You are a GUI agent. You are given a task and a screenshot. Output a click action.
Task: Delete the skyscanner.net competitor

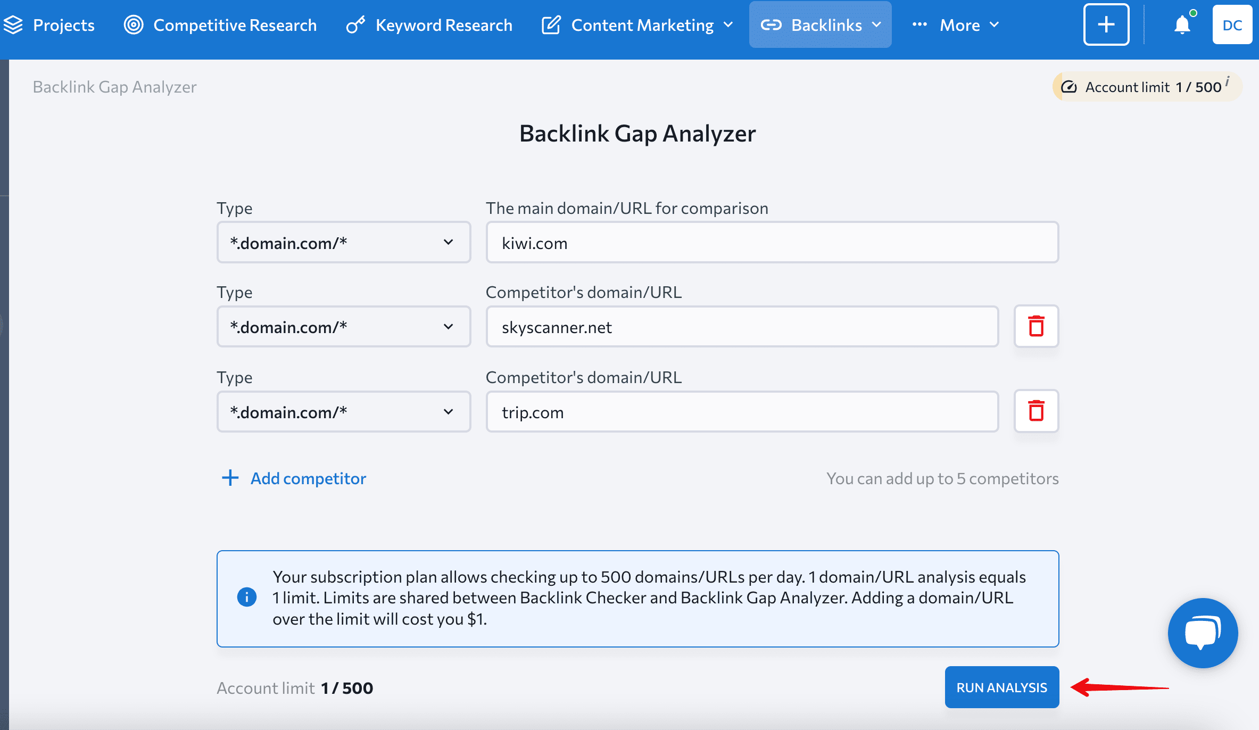pyautogui.click(x=1036, y=326)
